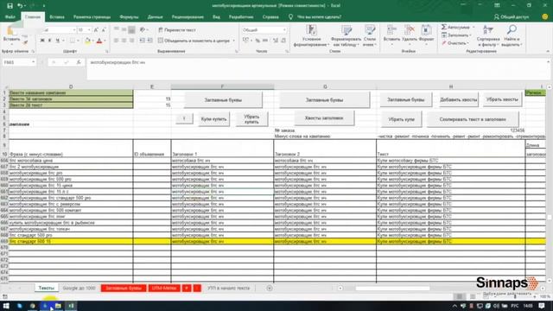Select the Google до 1000 sheet tab
553x311 pixels.
click(79, 288)
